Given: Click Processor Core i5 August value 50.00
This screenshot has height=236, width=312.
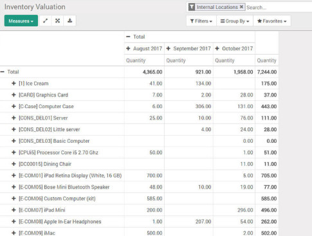Looking at the screenshot, I should (x=156, y=152).
